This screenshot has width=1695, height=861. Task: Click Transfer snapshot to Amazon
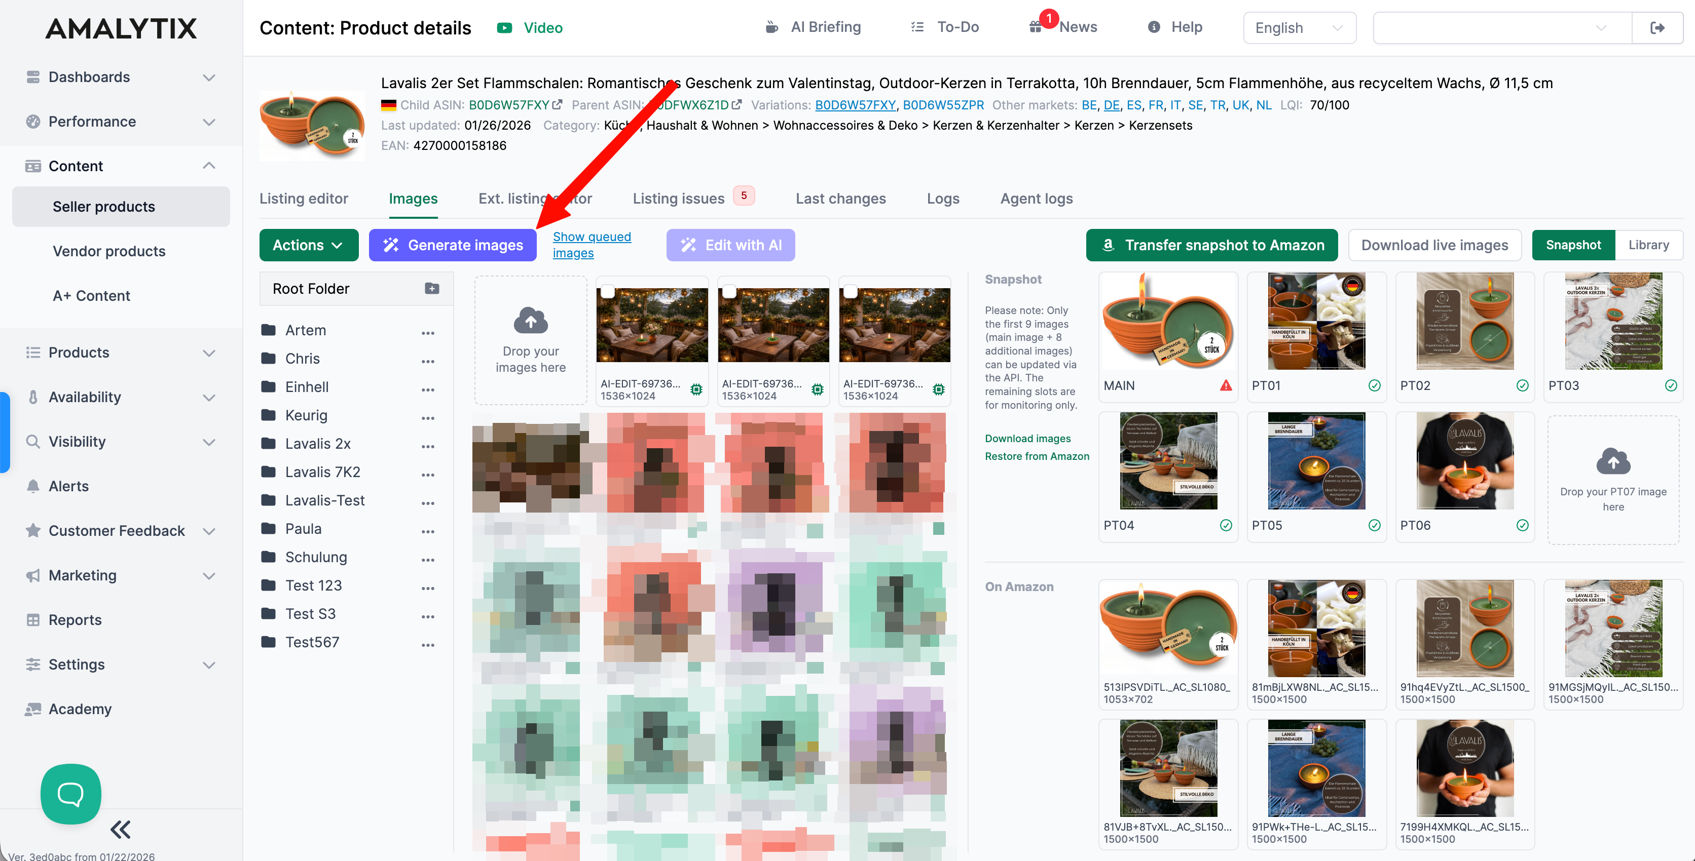coord(1211,245)
